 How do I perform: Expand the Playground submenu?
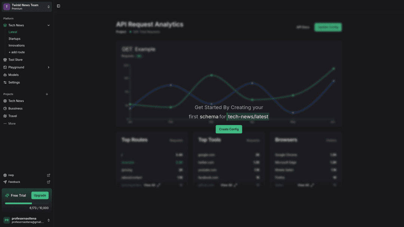[48, 67]
